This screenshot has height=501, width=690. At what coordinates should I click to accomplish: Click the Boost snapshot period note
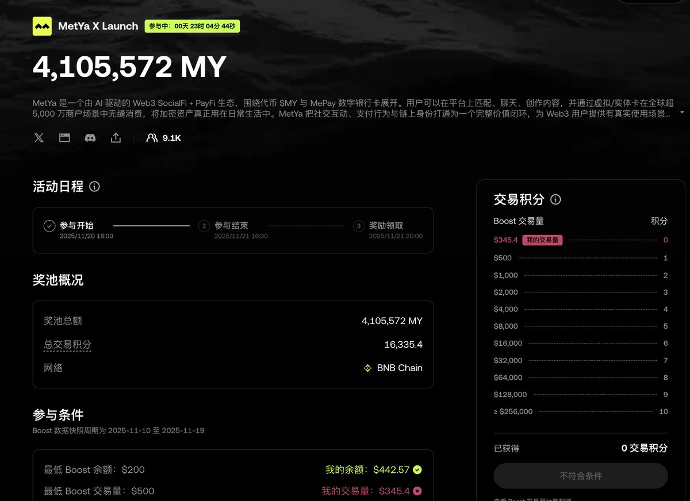tap(118, 430)
